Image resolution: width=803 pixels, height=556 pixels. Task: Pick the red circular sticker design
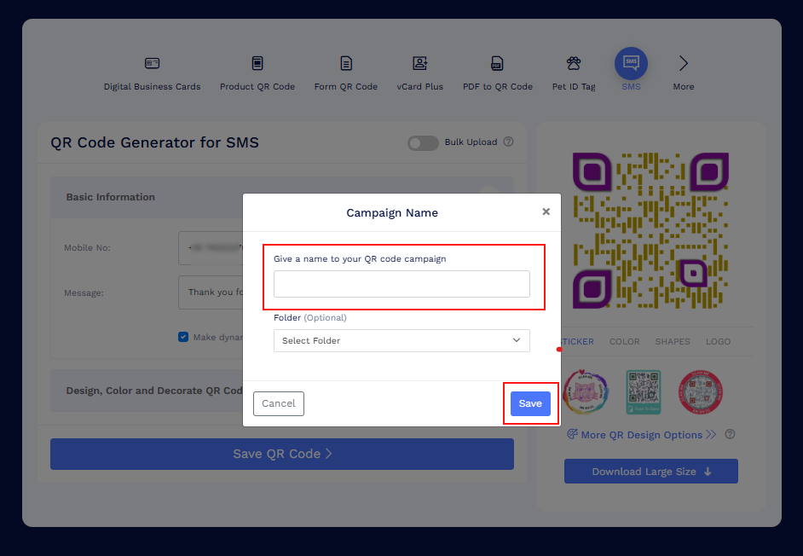click(x=701, y=392)
